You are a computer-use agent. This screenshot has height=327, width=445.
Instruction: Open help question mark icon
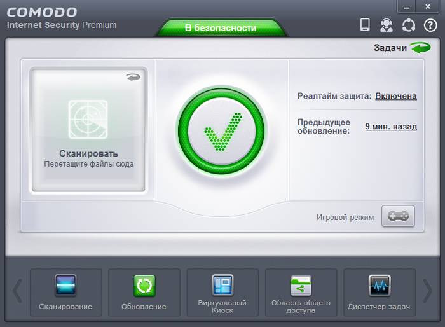coord(430,25)
